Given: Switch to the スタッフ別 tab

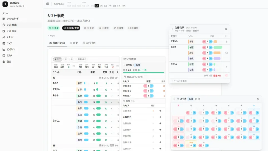Looking at the screenshot, I should [x=89, y=43].
